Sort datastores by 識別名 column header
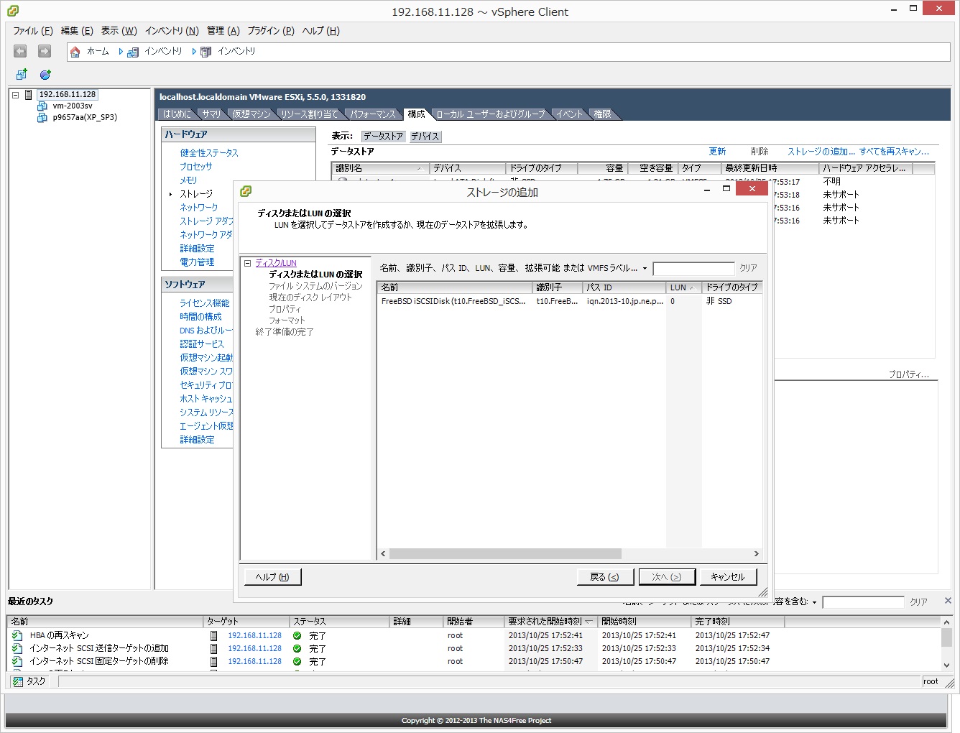 pos(380,168)
